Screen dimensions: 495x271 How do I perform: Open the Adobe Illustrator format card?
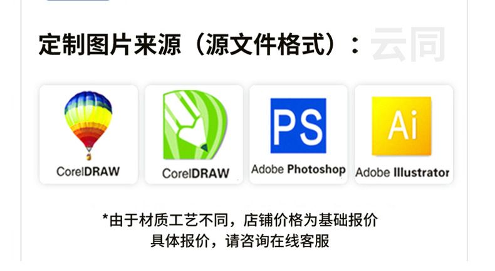[404, 135]
